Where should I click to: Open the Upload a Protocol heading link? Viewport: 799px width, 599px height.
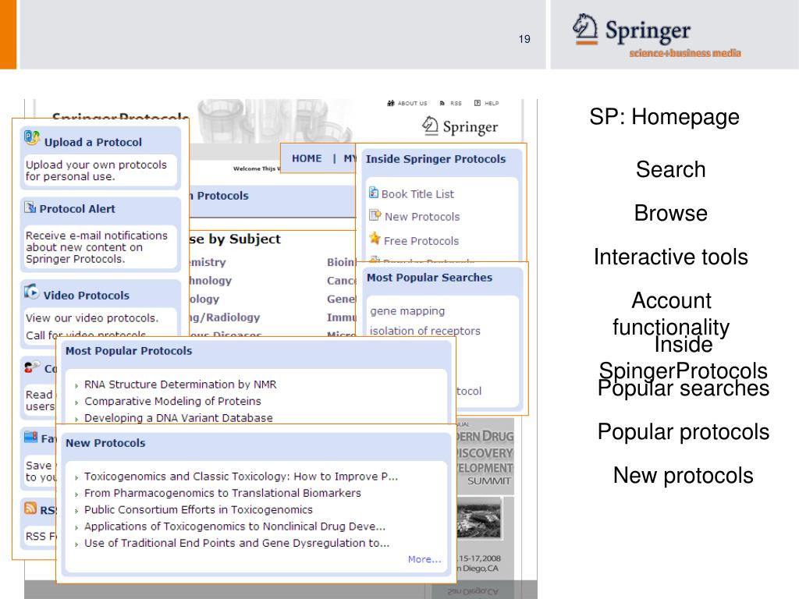coord(93,142)
